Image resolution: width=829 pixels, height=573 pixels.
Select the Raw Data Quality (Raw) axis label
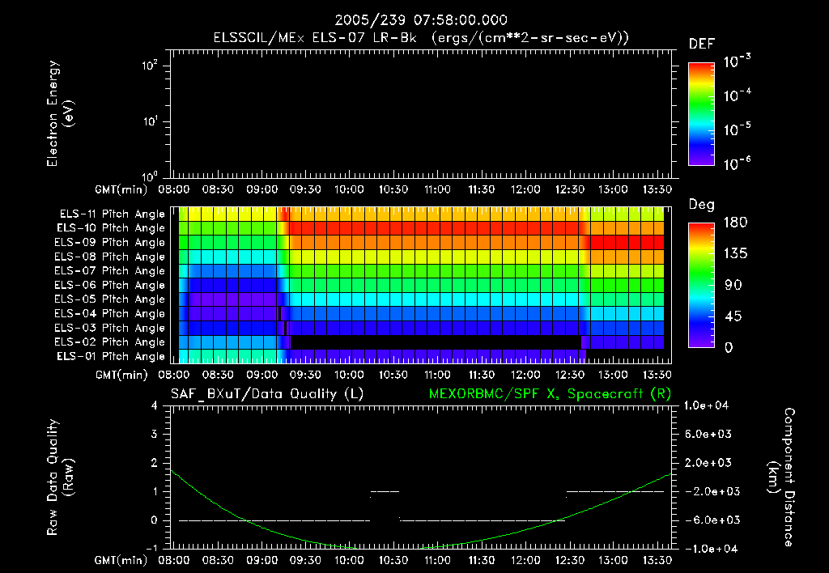pos(60,477)
